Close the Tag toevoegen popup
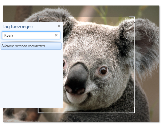The image size is (162, 126). (59, 26)
